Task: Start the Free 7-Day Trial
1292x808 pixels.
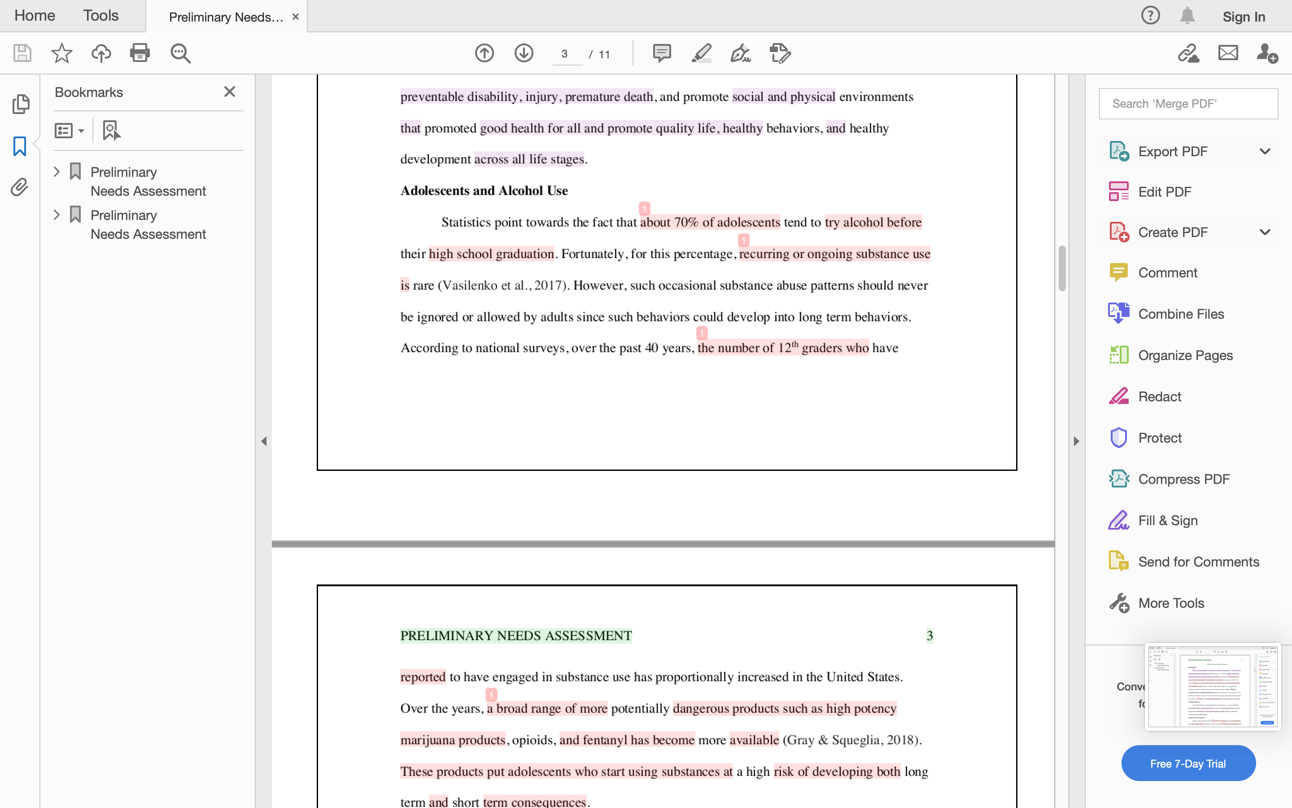Action: [x=1188, y=763]
